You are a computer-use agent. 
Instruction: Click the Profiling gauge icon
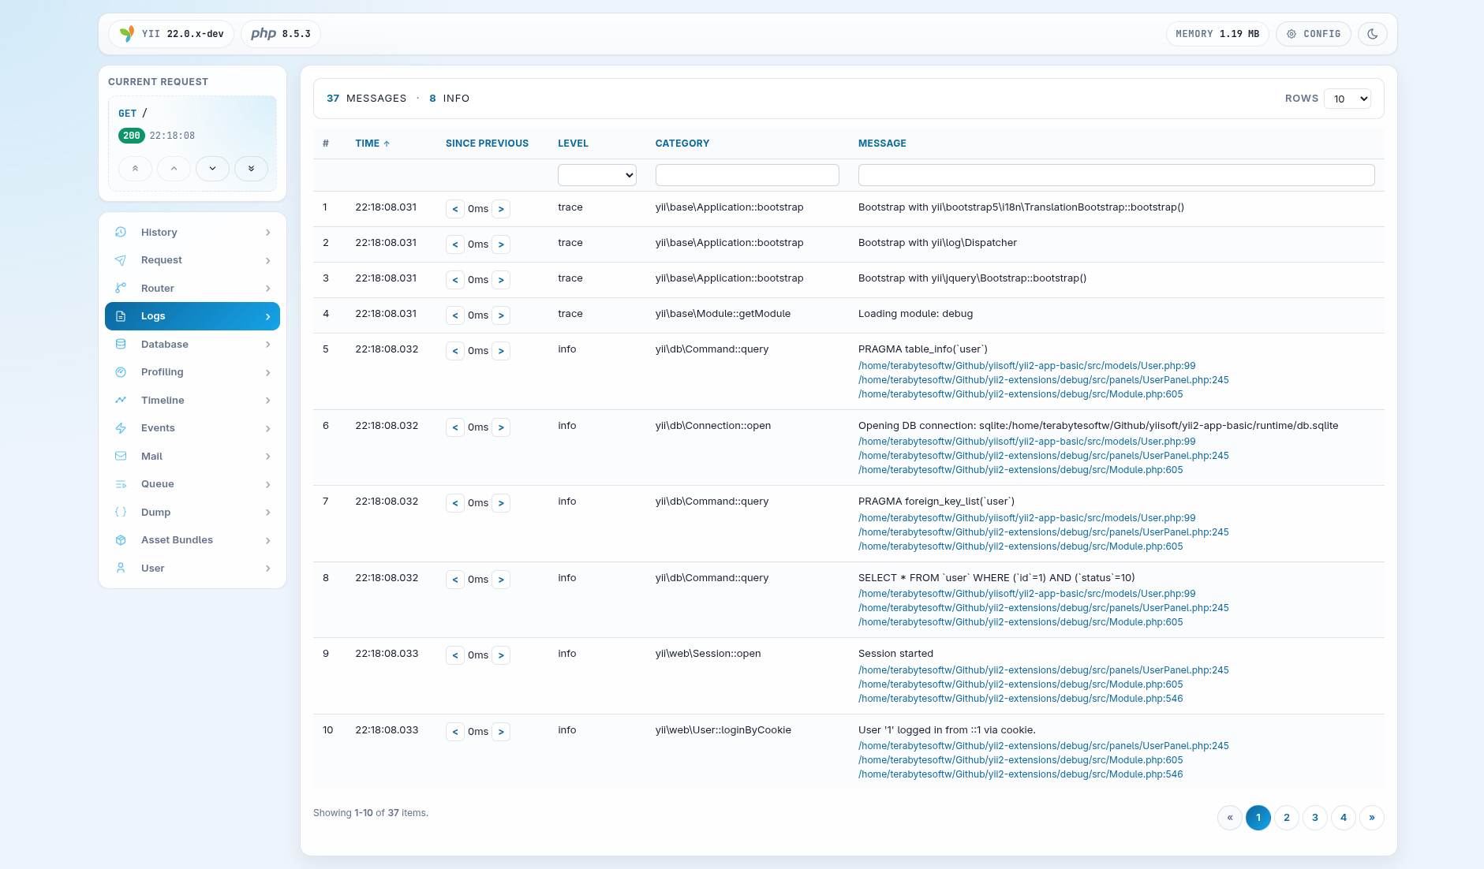pyautogui.click(x=121, y=372)
